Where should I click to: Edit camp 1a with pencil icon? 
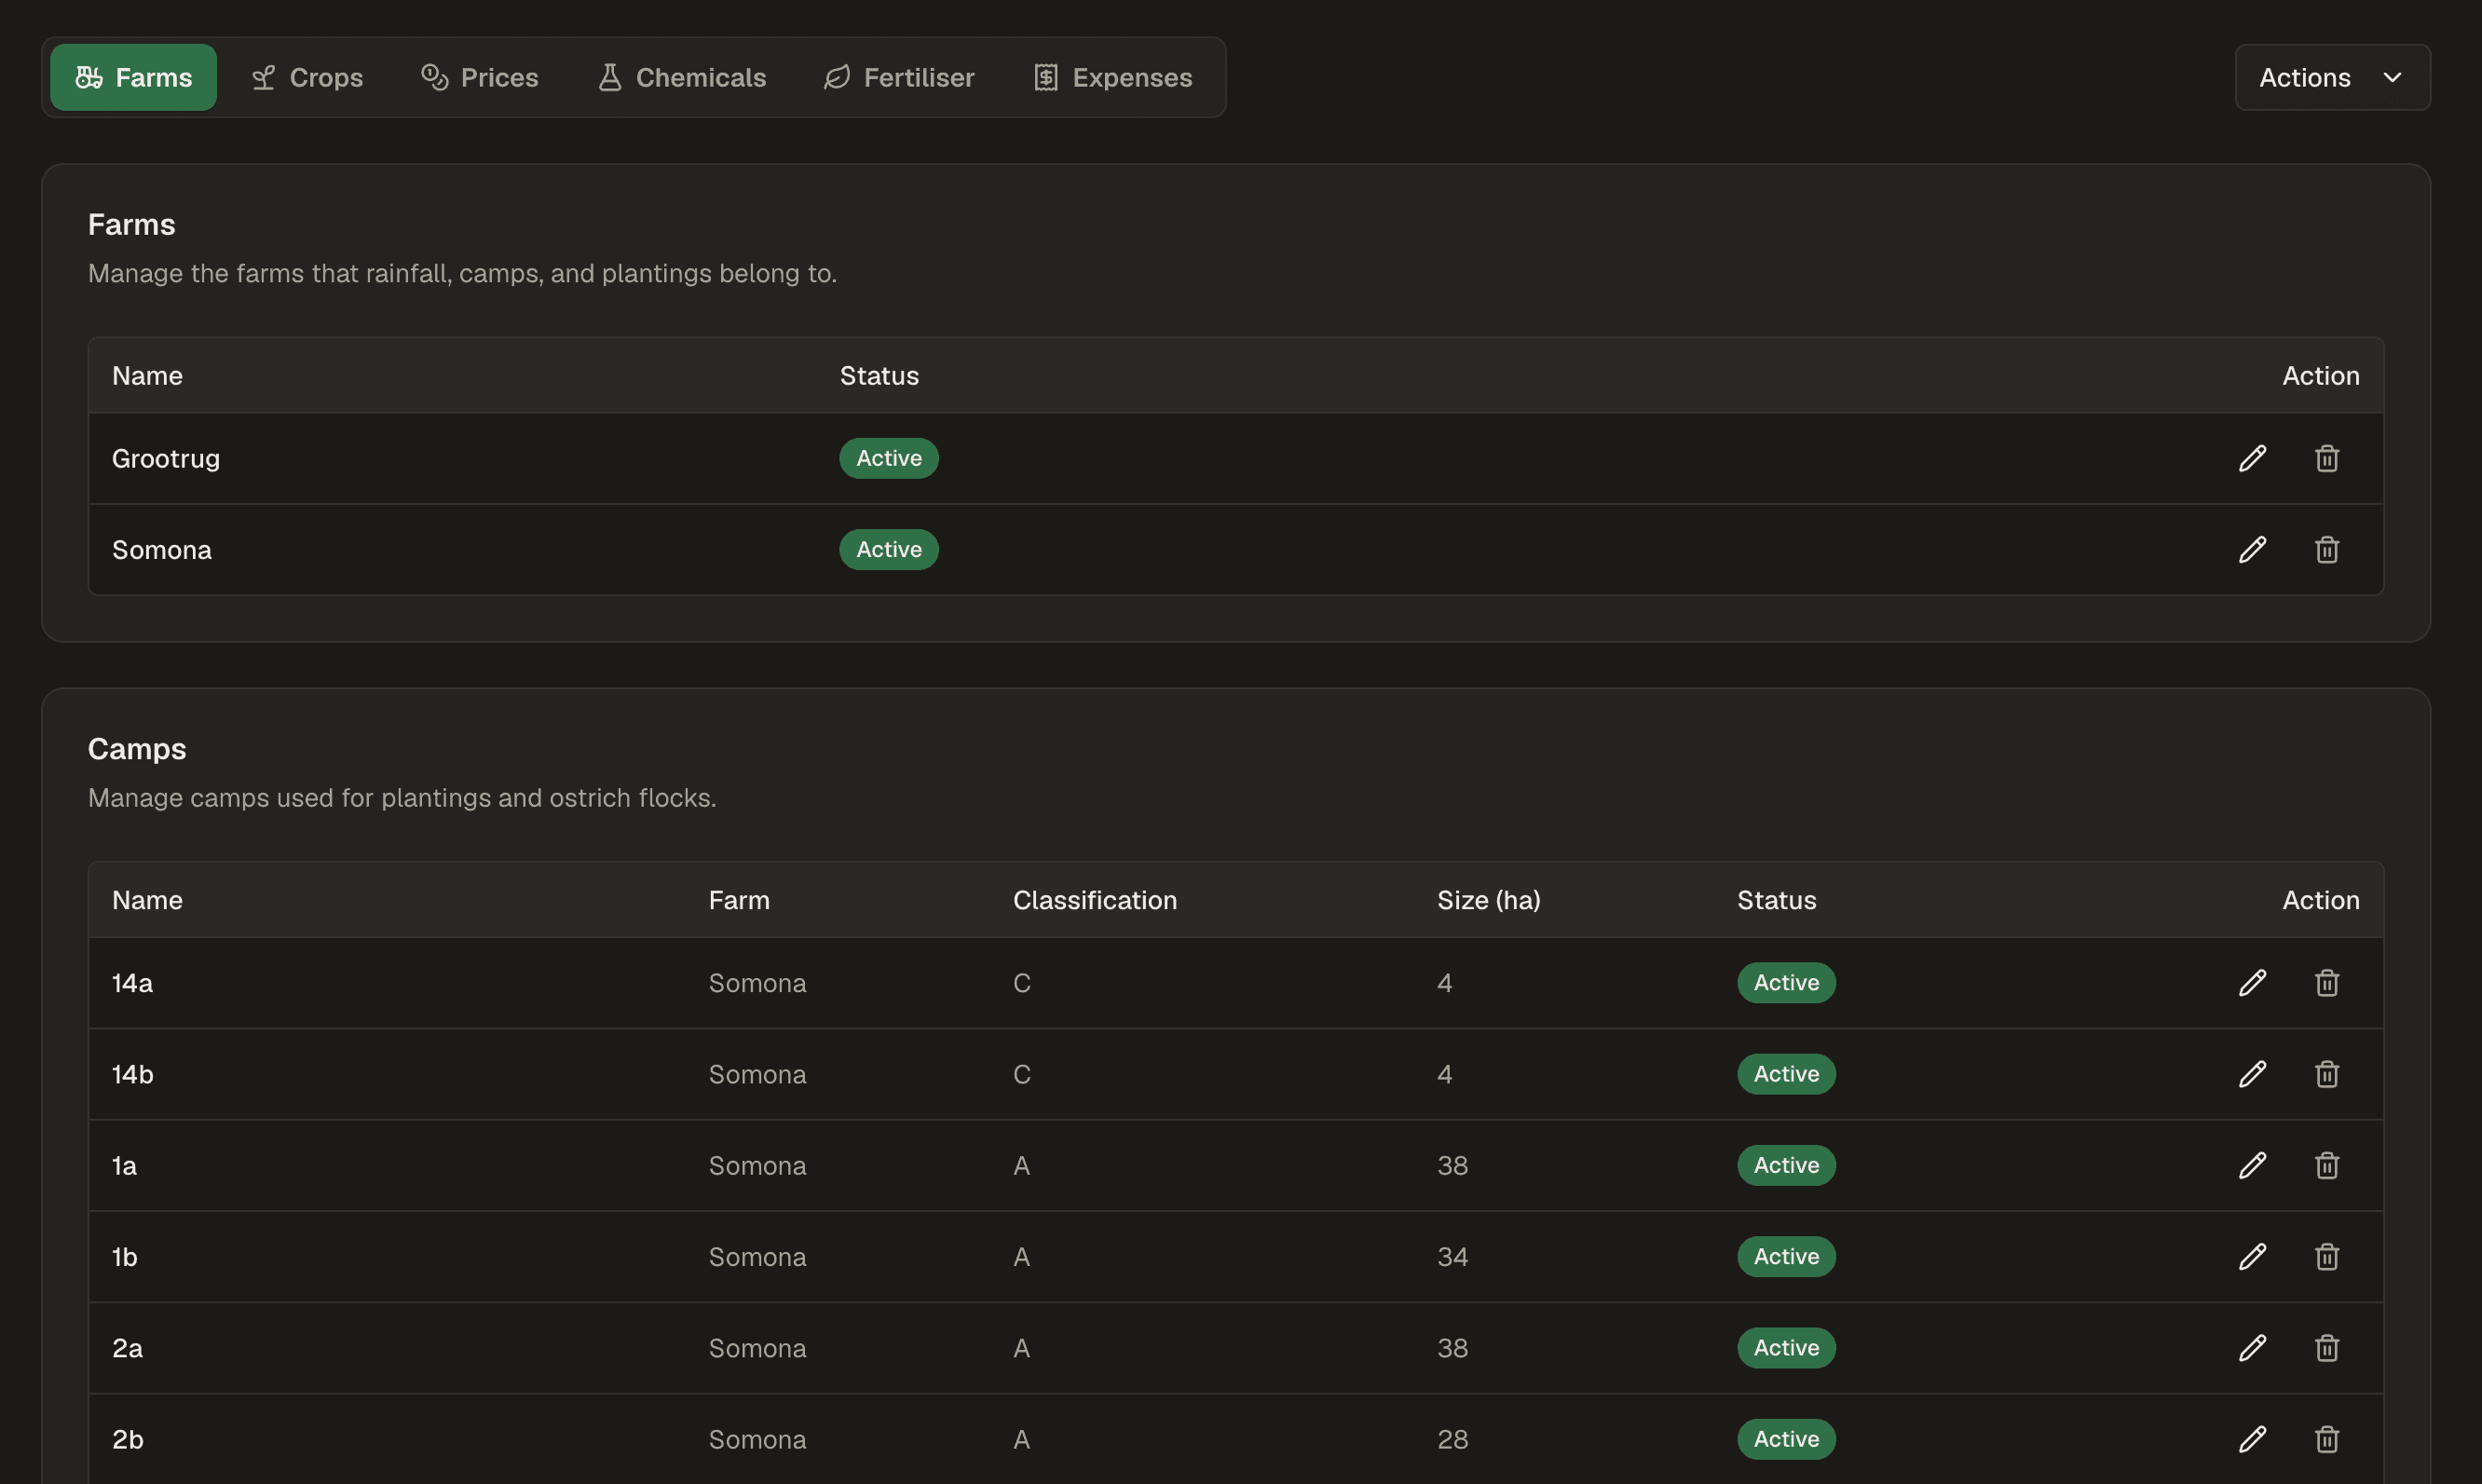(2252, 1165)
